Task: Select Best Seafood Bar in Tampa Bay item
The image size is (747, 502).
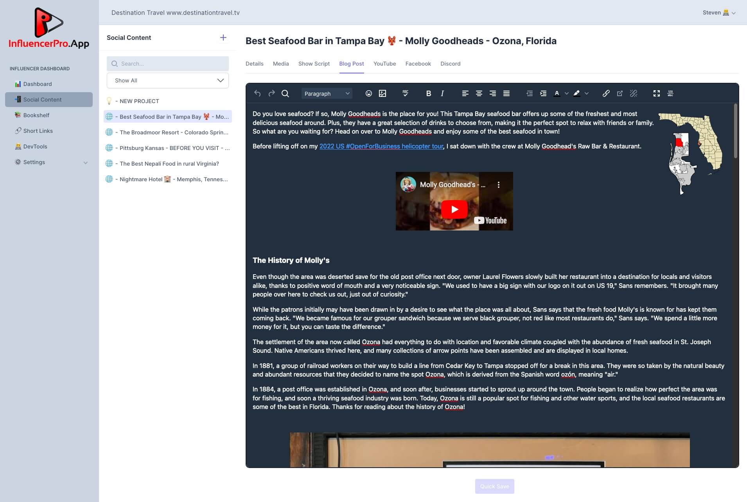Action: 168,117
